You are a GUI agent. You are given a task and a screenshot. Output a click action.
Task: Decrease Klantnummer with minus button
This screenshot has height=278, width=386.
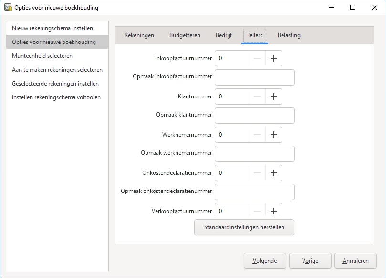tap(257, 96)
